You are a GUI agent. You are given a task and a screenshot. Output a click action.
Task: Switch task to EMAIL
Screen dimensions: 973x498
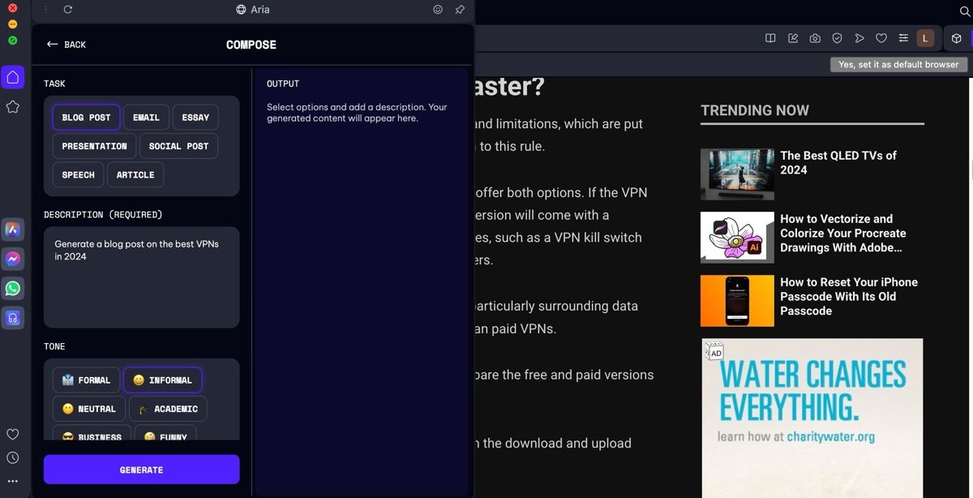[146, 117]
